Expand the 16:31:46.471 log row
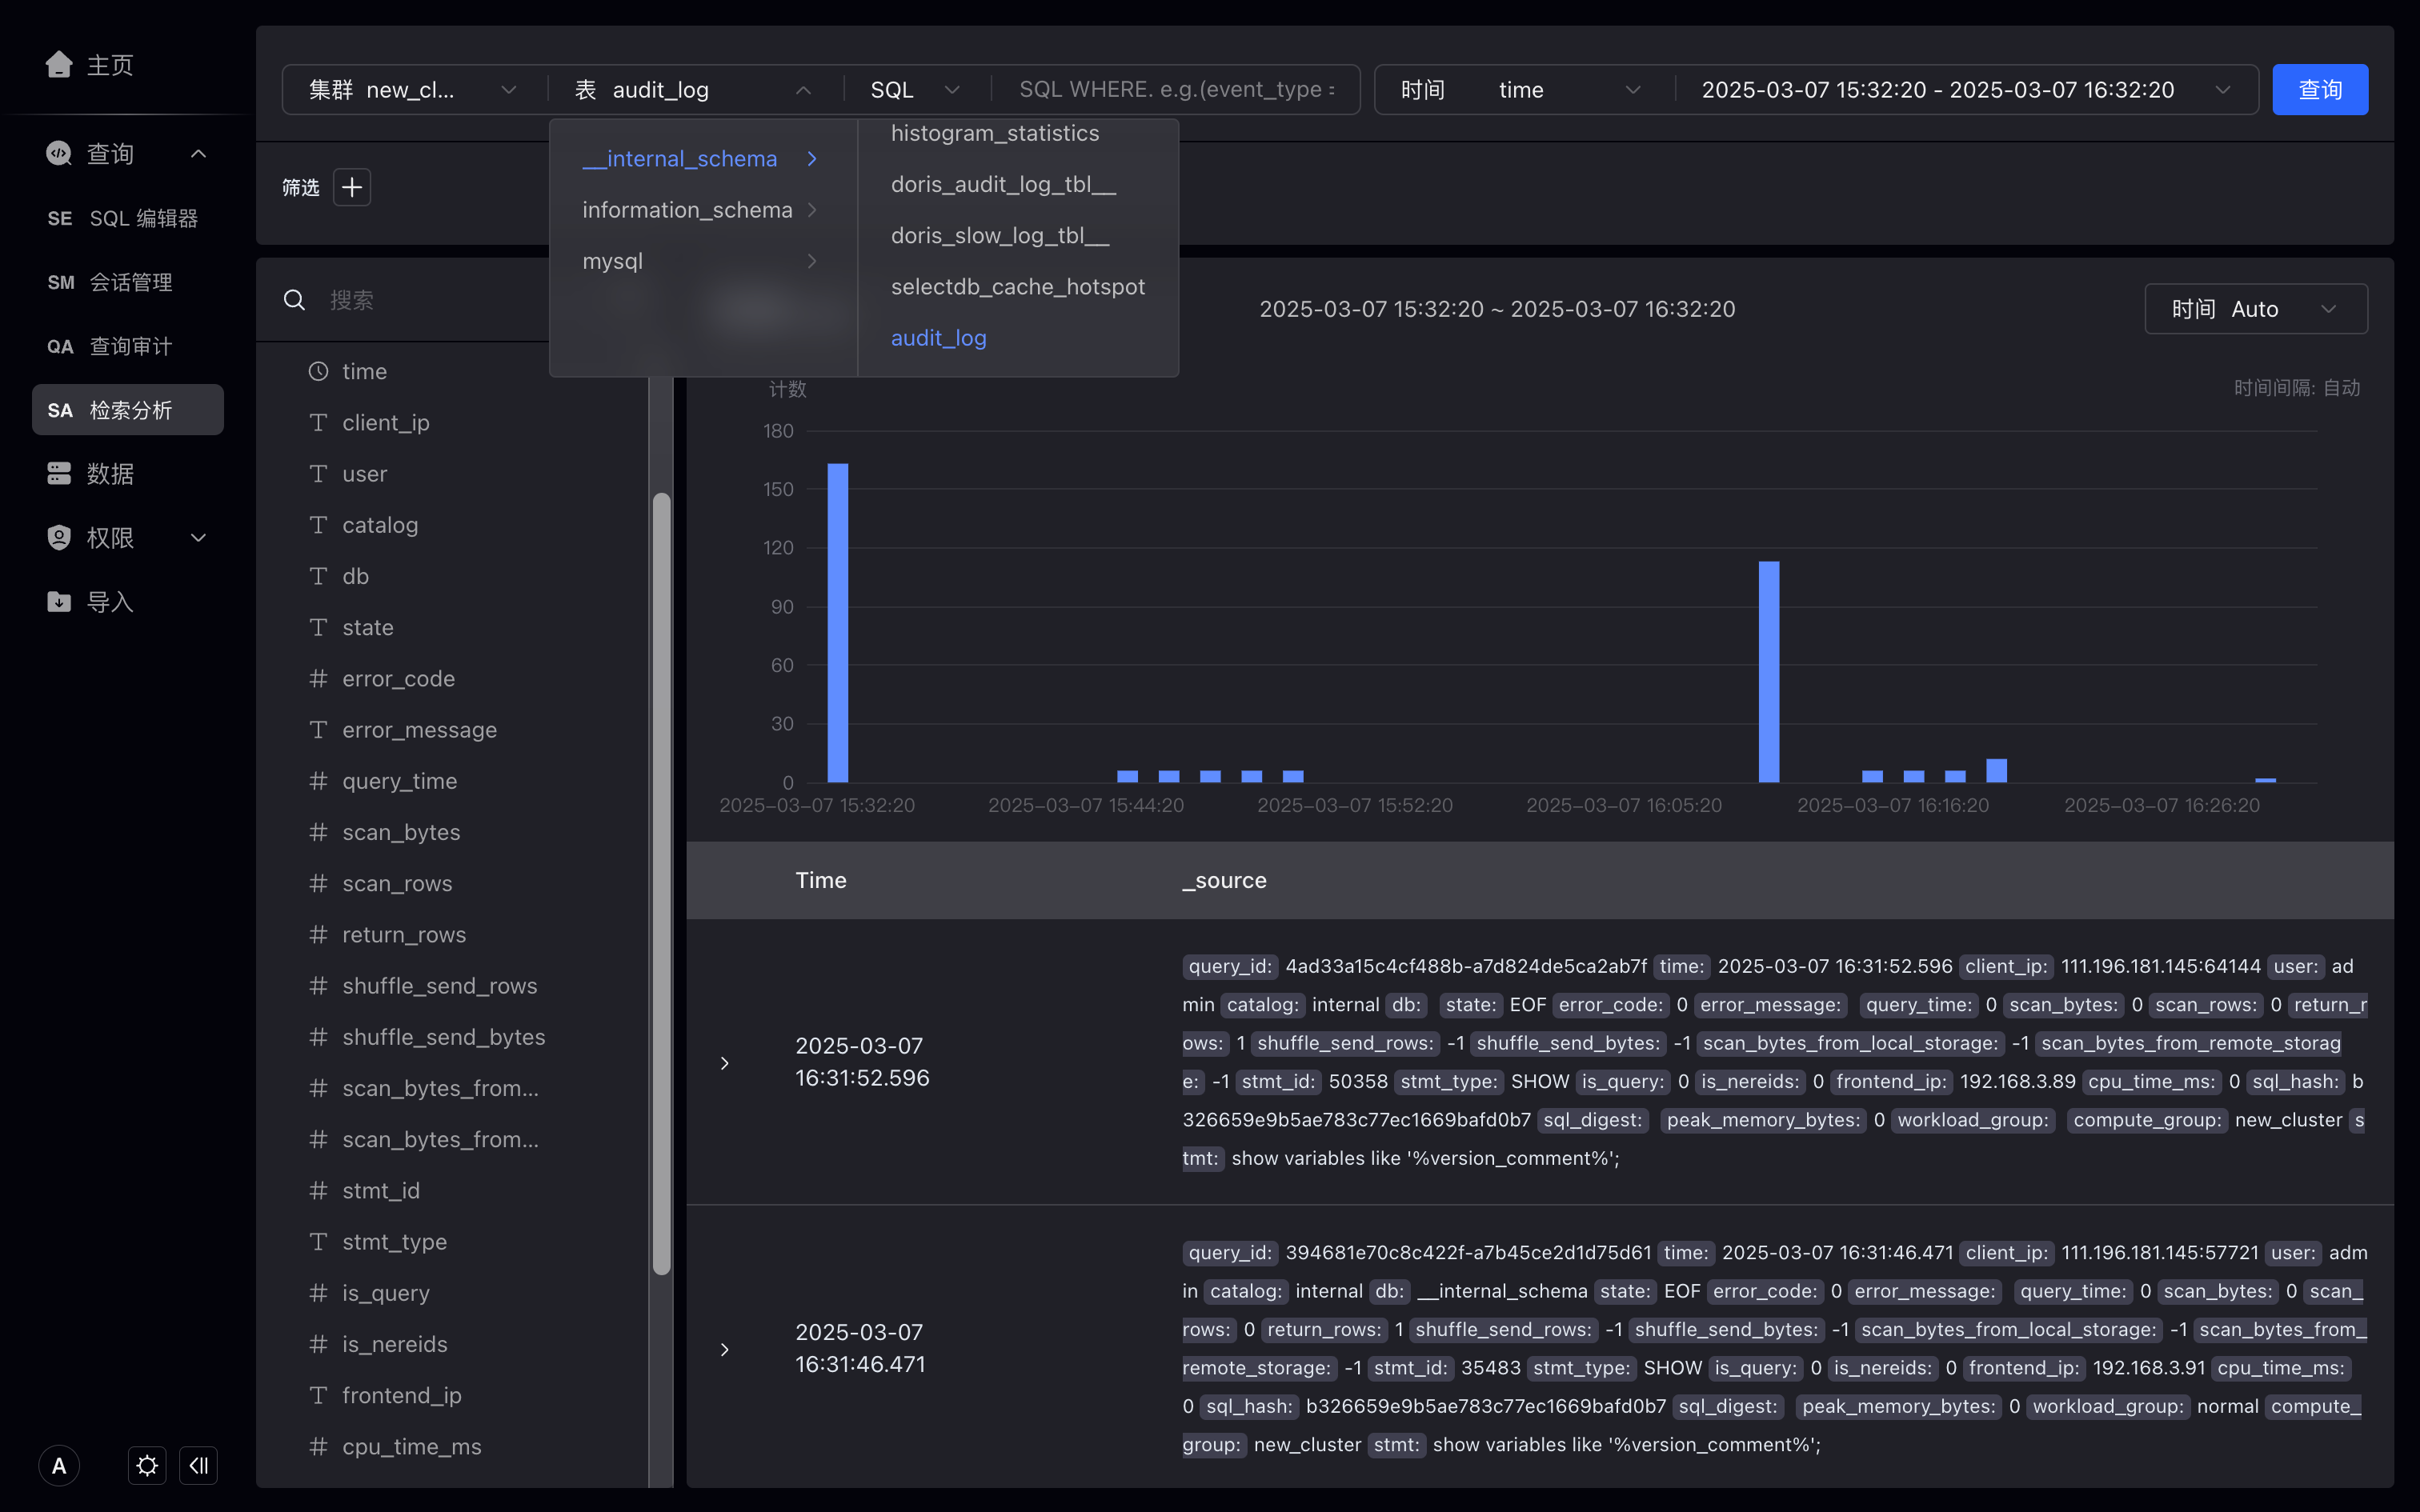Viewport: 2420px width, 1512px height. pos(725,1349)
